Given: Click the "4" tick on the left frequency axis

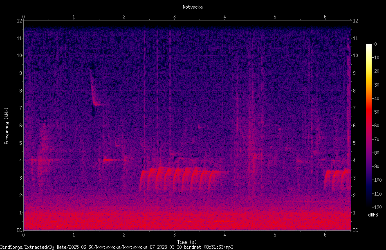Looking at the screenshot, I should [x=21, y=160].
